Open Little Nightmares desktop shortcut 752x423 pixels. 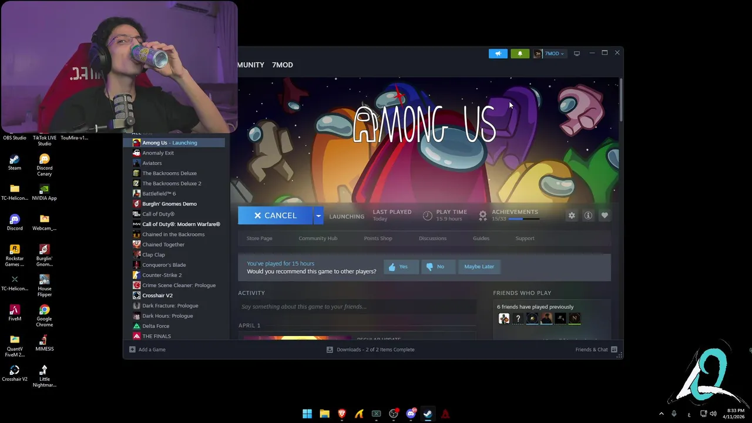tap(45, 377)
